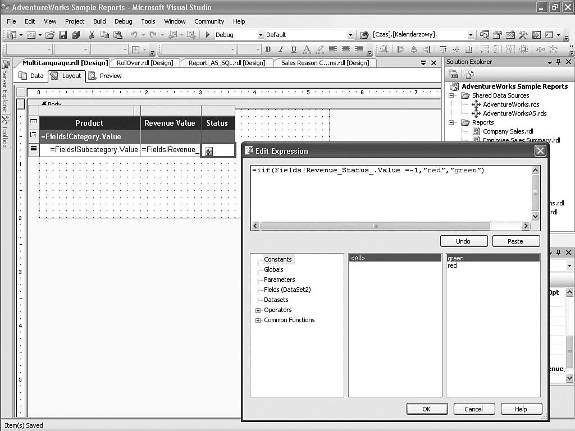The height and width of the screenshot is (431, 575).
Task: Click the Save toolbar icon
Action: tap(63, 35)
